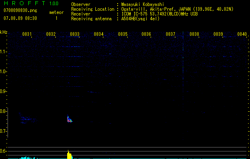The width and height of the screenshot is (250, 159).
Task: Click the Receiving antenna label
Action: tap(91, 19)
